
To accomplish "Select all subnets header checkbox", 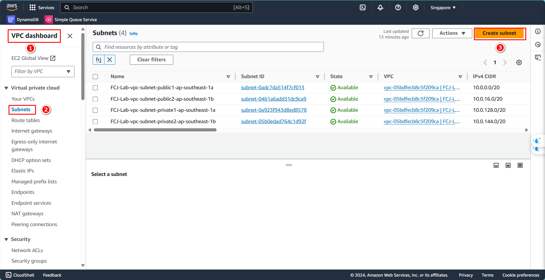I will [95, 77].
